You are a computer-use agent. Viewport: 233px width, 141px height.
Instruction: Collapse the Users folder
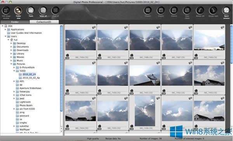(5, 36)
